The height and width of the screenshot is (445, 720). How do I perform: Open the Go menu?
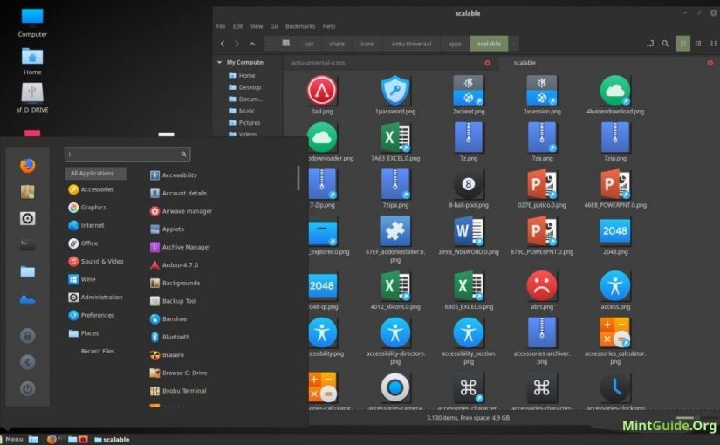(x=274, y=26)
